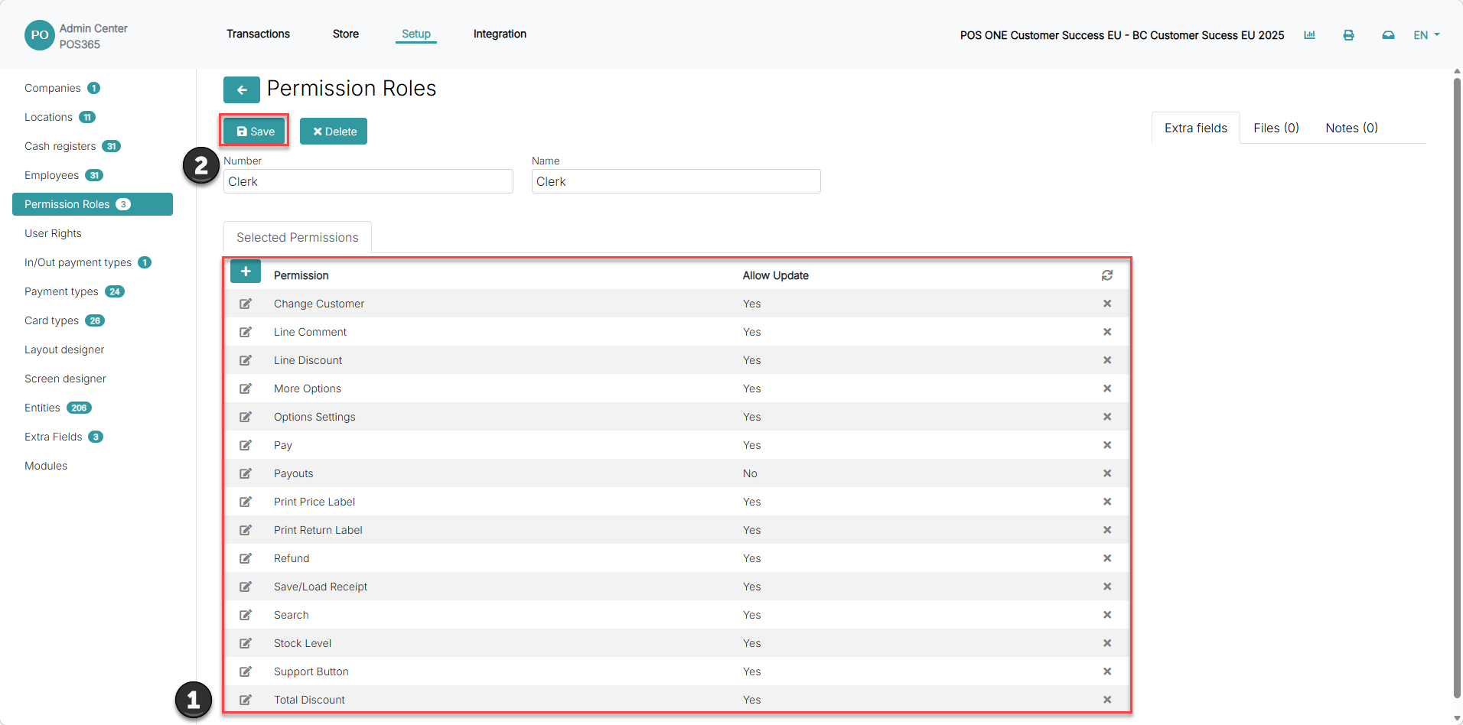
Task: Delete the Clerk permission role
Action: pyautogui.click(x=334, y=131)
